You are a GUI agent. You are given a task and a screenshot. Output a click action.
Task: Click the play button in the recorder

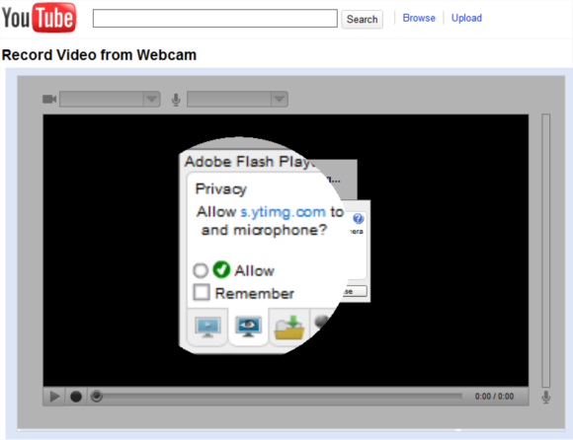click(54, 397)
